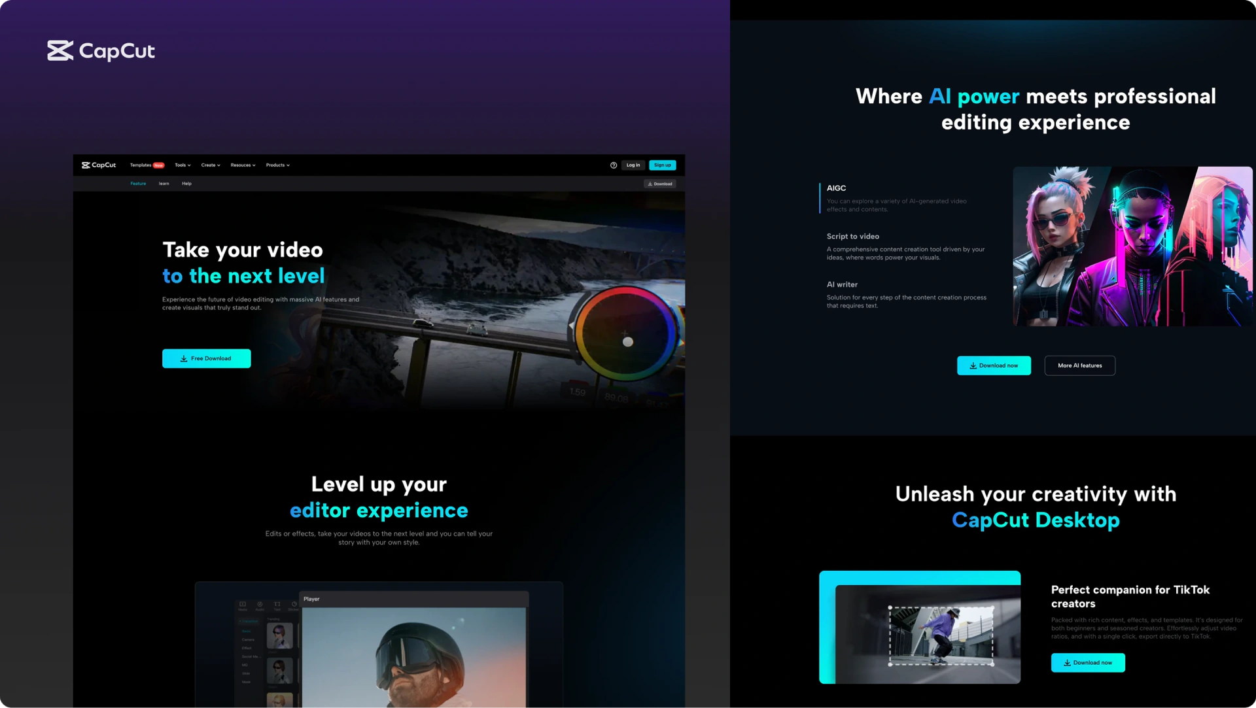Select the Text icon in the editor preview
Image resolution: width=1256 pixels, height=708 pixels.
[x=277, y=605]
